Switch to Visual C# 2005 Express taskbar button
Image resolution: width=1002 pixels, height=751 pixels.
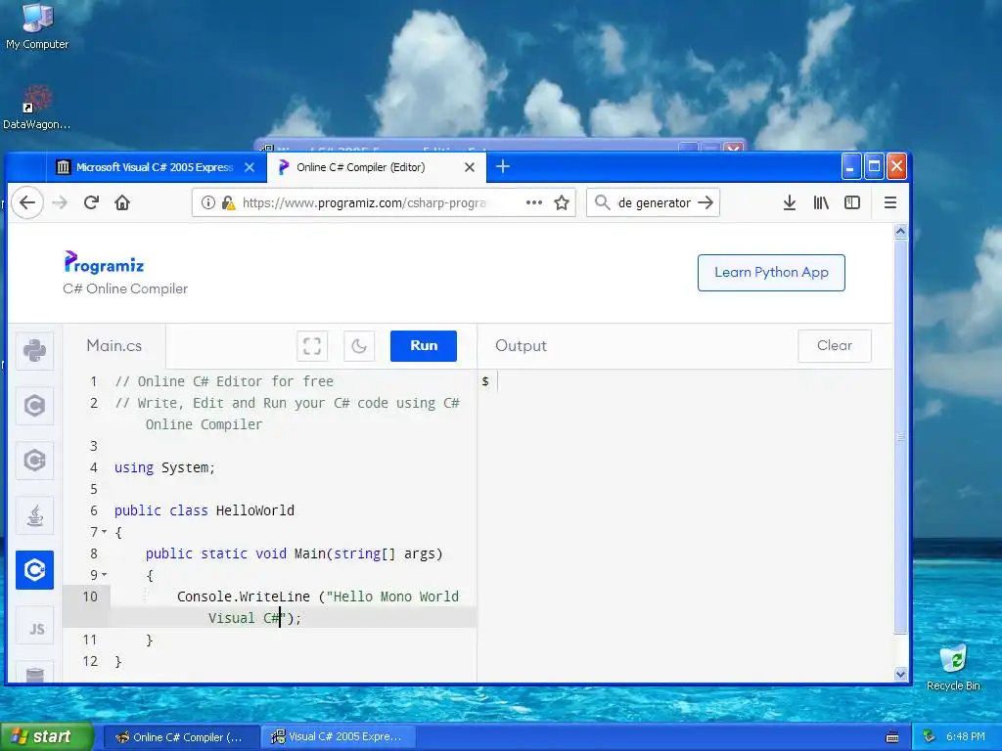[340, 737]
